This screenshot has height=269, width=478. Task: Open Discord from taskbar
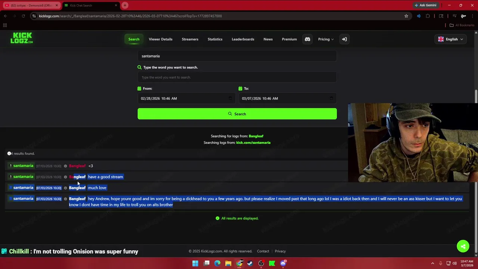pyautogui.click(x=283, y=263)
